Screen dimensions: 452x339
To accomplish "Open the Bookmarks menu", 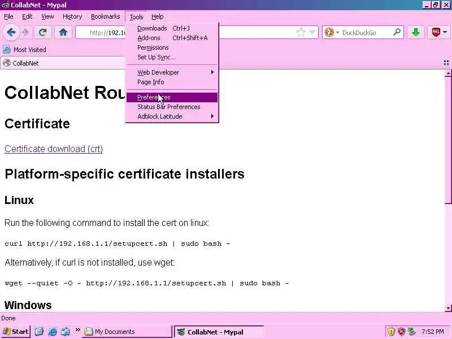I will (x=106, y=17).
